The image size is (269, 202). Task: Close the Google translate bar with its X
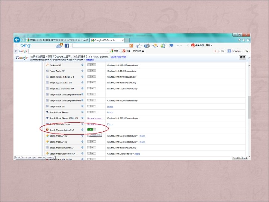[249, 58]
